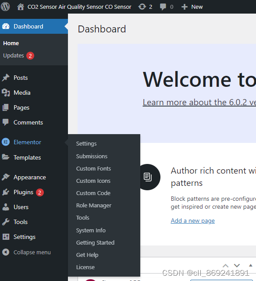256x281 pixels.
Task: Open Custom Code in Elementor submenu
Action: pyautogui.click(x=93, y=193)
